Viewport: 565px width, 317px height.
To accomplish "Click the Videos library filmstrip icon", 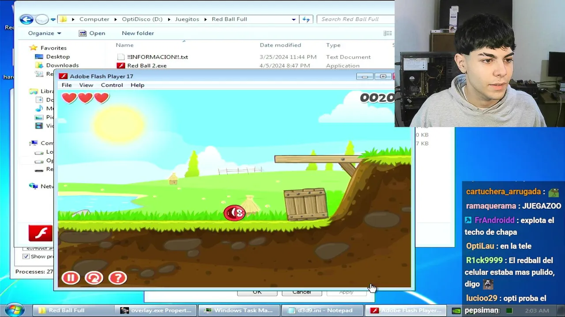I will pos(39,126).
